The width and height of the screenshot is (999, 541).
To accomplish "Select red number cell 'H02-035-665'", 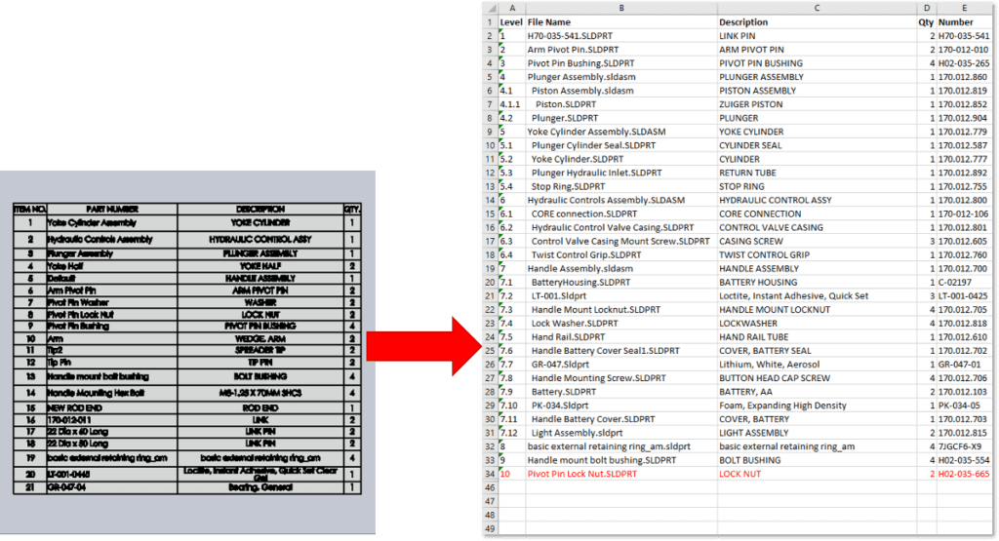I will click(964, 474).
